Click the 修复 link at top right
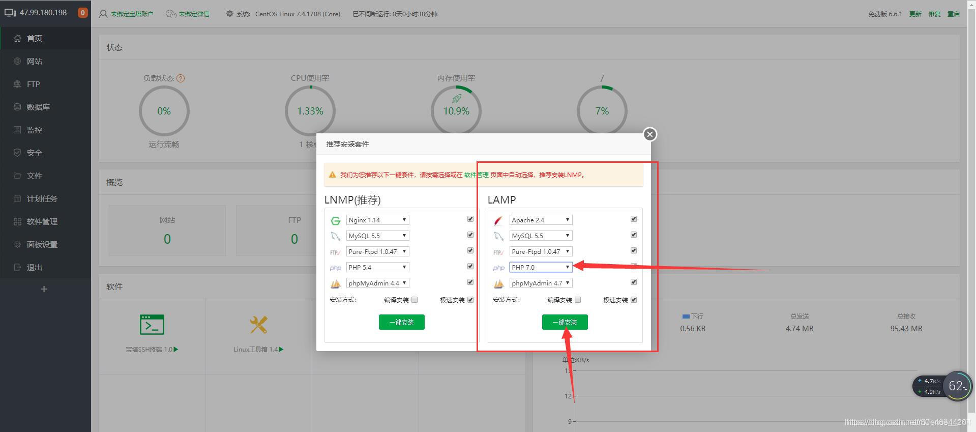 934,14
